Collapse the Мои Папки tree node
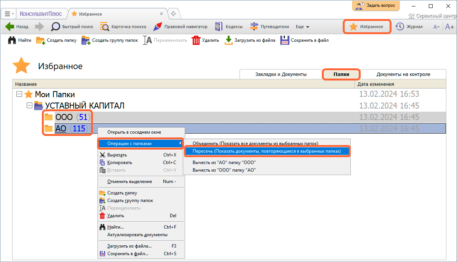This screenshot has height=262, width=457. point(19,94)
